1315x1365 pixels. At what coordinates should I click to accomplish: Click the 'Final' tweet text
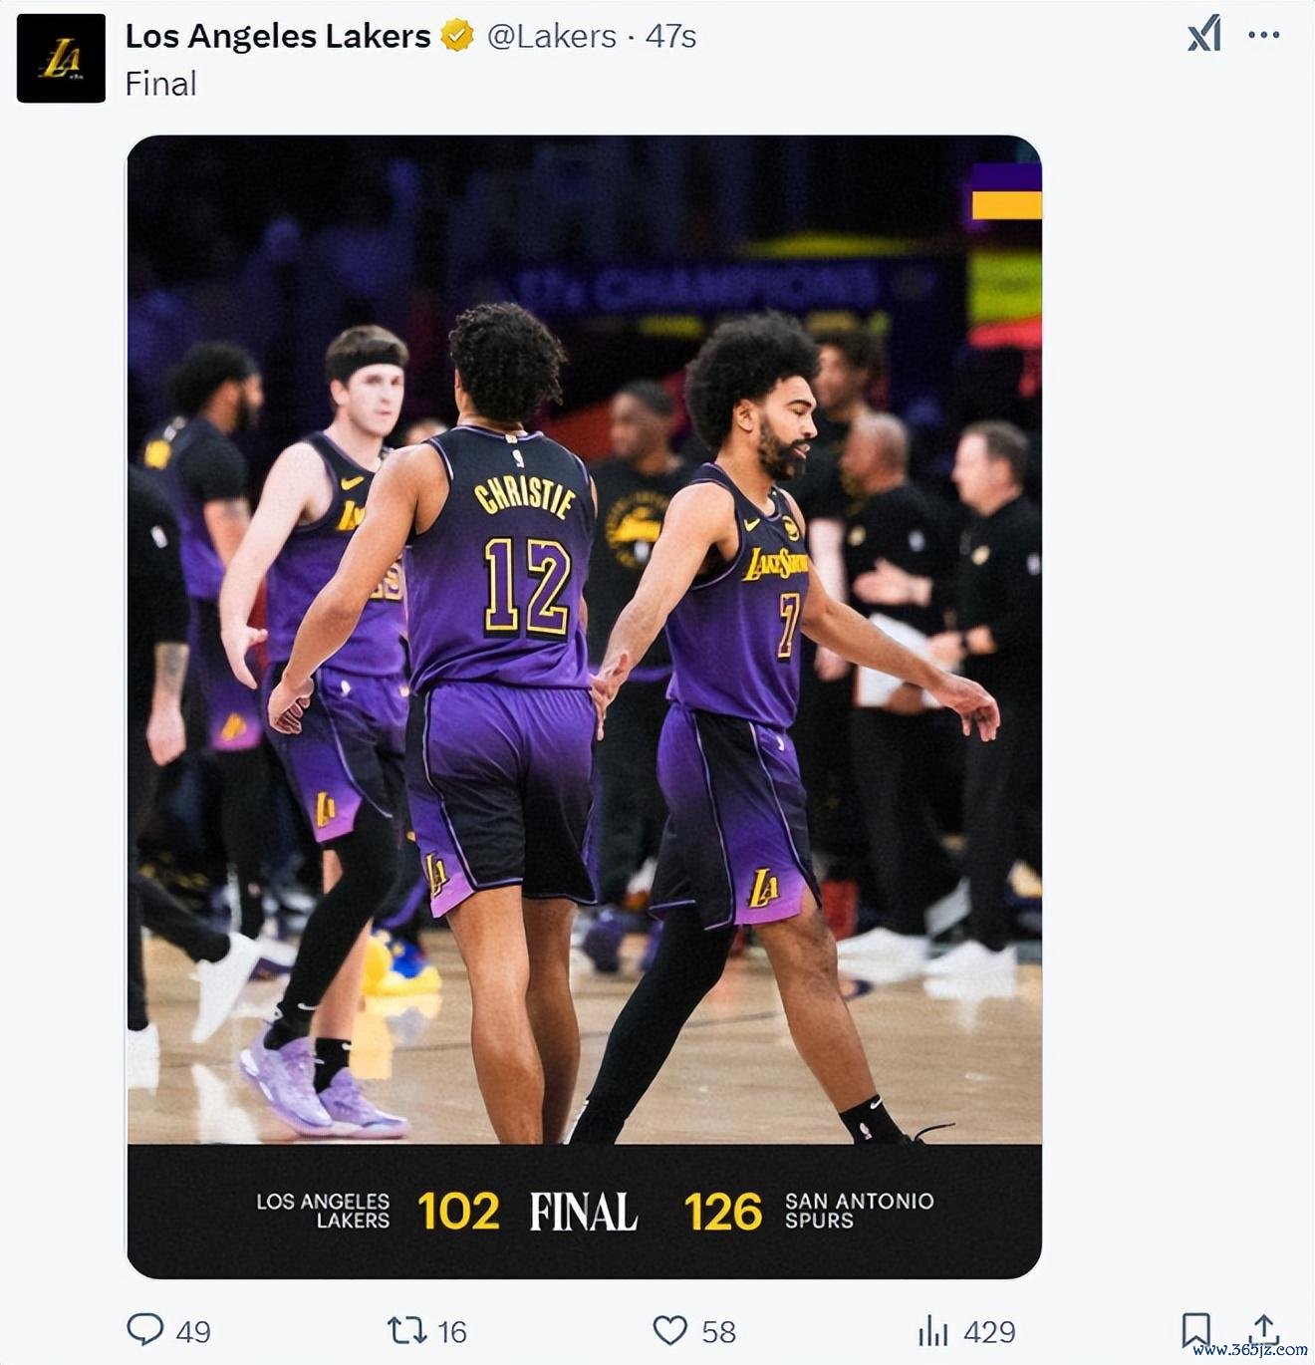click(x=160, y=84)
